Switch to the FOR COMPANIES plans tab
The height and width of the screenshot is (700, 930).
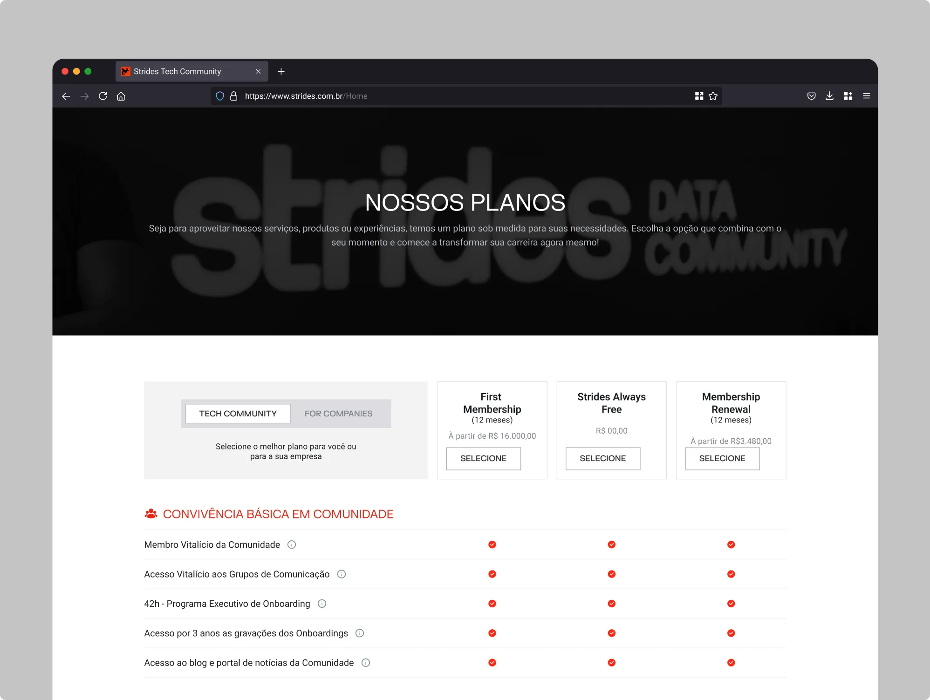(339, 414)
